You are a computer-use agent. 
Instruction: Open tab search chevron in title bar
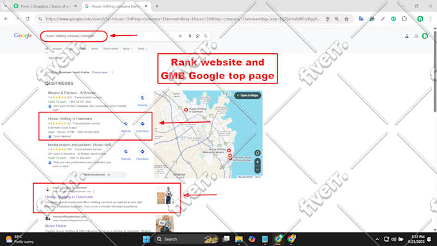(x=6, y=6)
